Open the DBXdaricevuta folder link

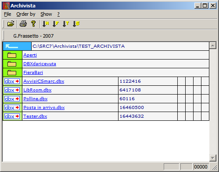39,64
